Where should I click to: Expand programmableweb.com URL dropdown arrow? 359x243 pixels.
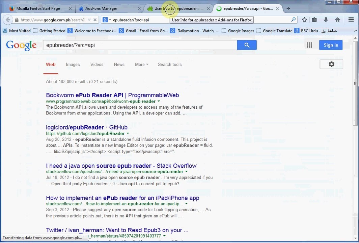point(159,101)
